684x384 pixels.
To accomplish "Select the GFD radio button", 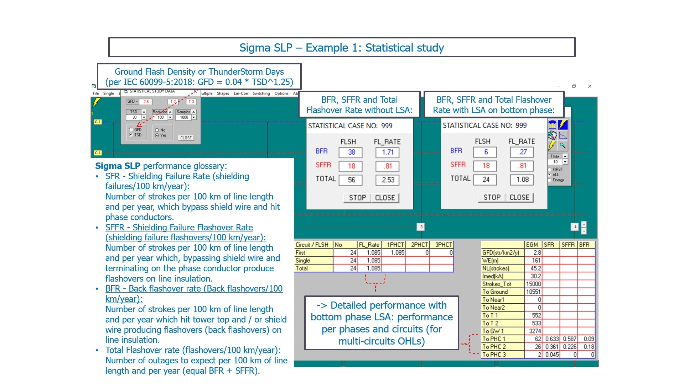I will pyautogui.click(x=131, y=130).
